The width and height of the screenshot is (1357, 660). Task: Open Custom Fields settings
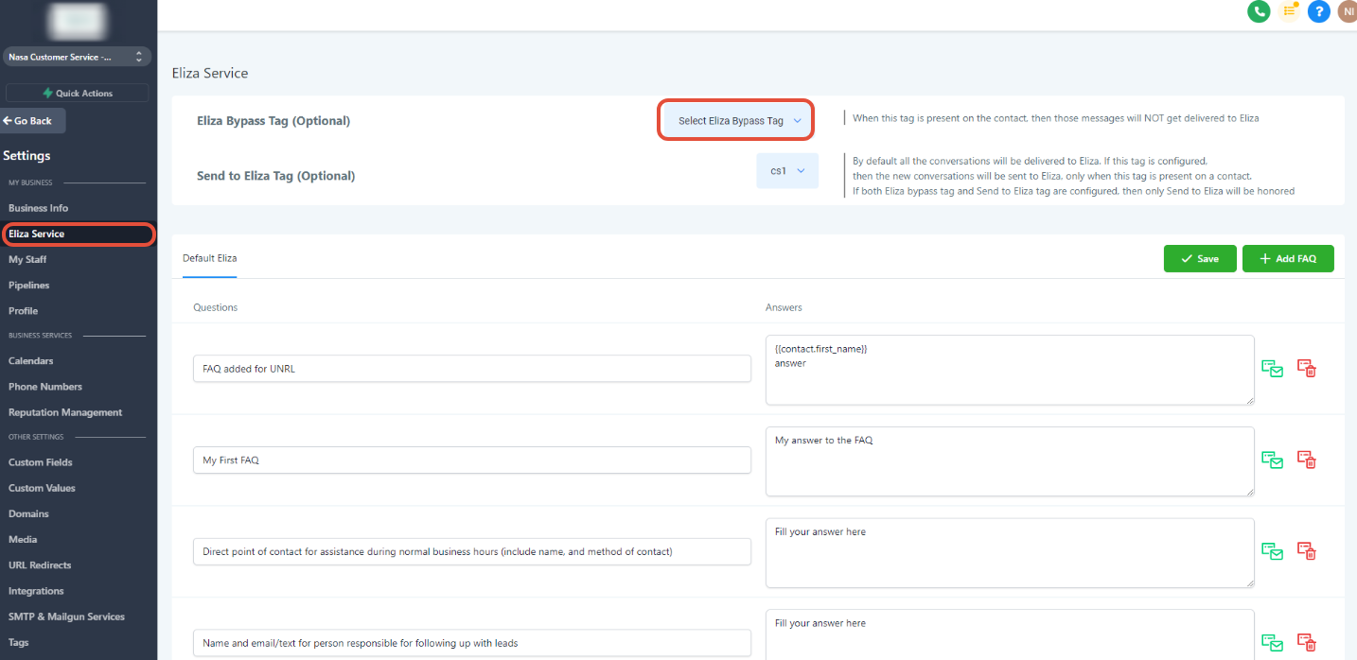tap(41, 462)
